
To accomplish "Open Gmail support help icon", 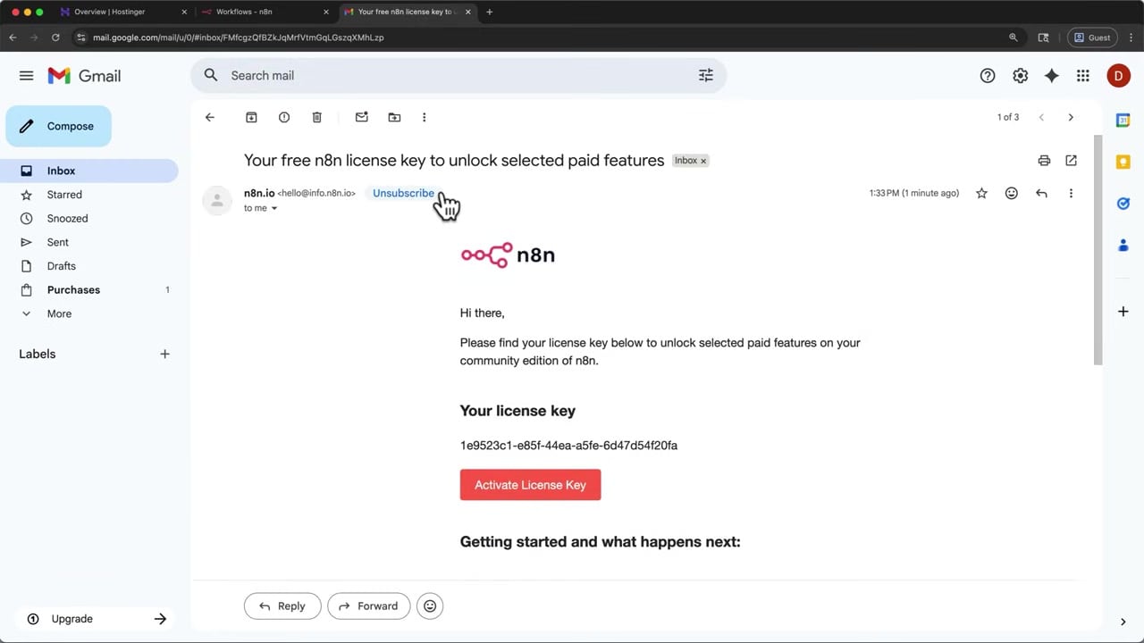I will click(x=988, y=76).
